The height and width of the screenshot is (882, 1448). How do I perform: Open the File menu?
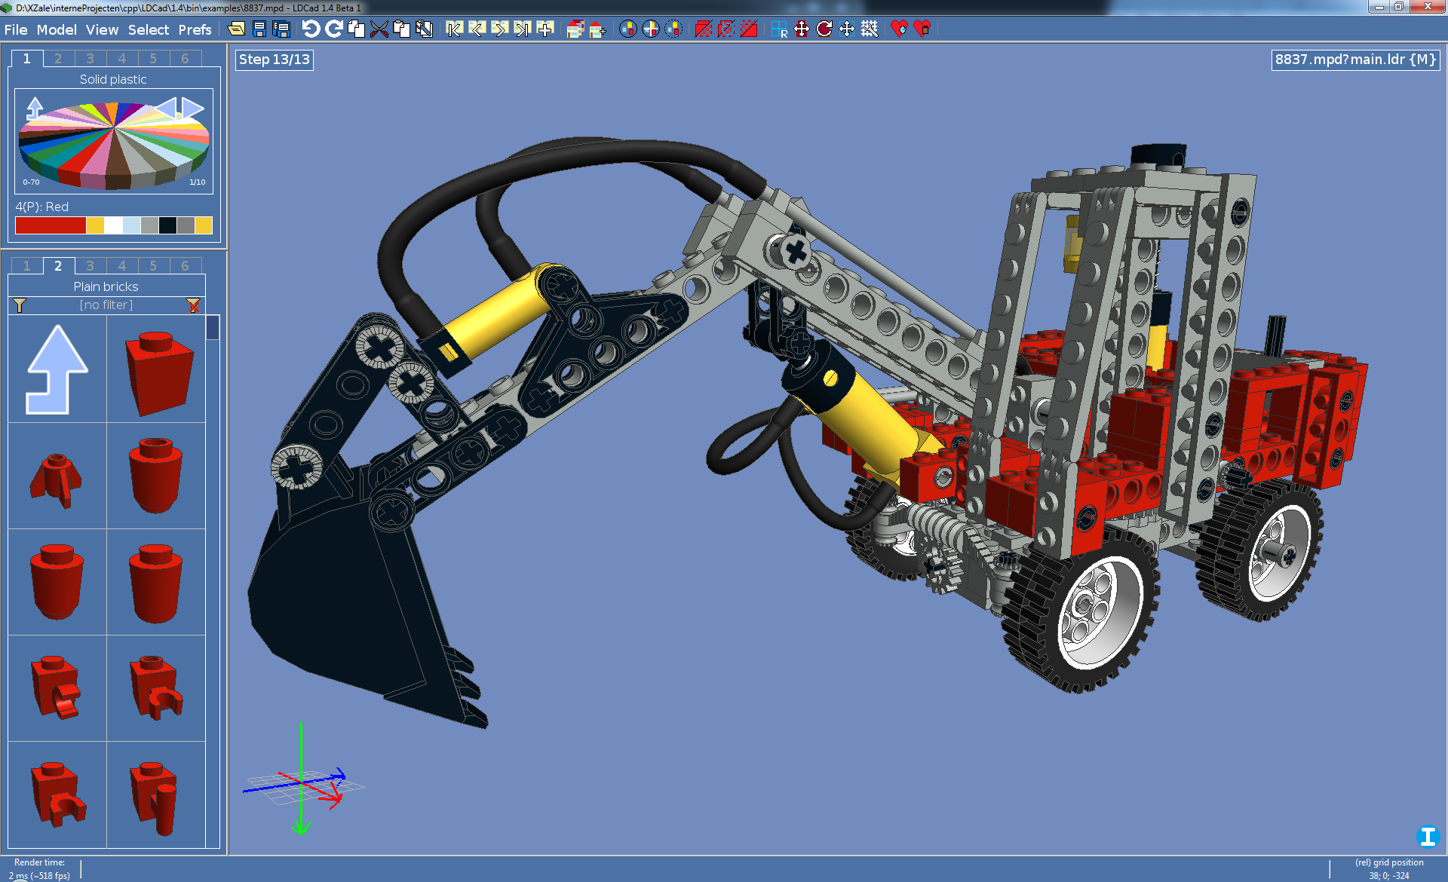coord(16,29)
